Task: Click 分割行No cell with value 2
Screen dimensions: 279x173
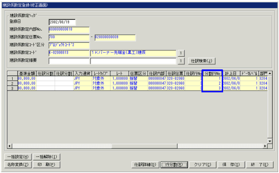Action: coord(212,83)
